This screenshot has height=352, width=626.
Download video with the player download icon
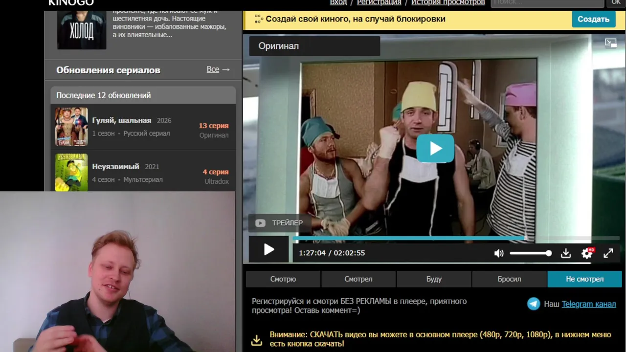click(566, 253)
